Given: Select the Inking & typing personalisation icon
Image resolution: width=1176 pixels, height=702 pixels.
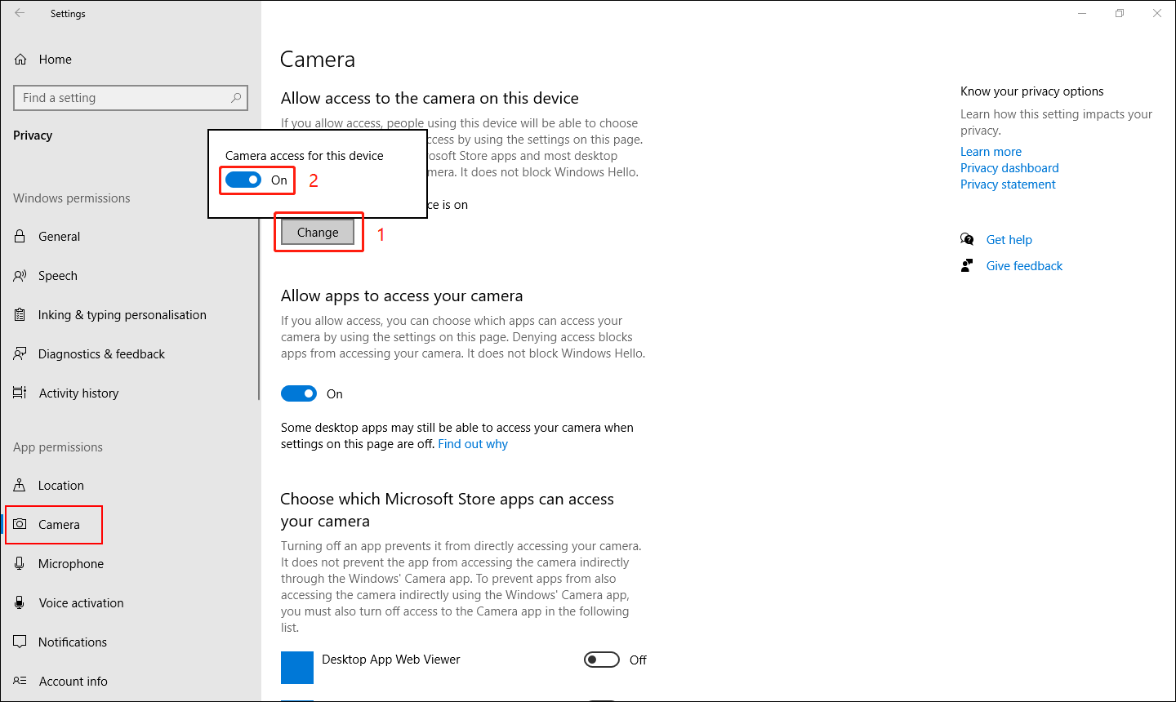Looking at the screenshot, I should click(x=19, y=314).
